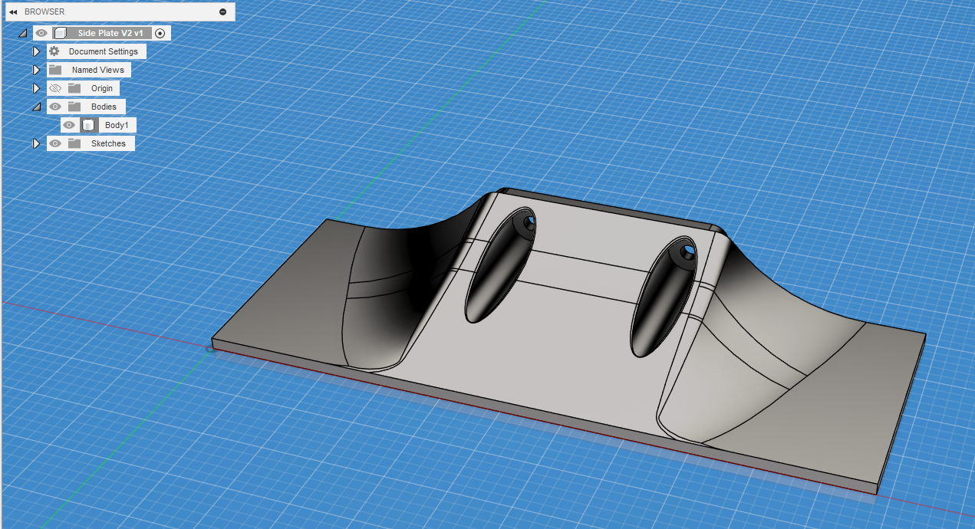The image size is (975, 529).
Task: Click the Bodies folder icon
Action: pyautogui.click(x=74, y=107)
